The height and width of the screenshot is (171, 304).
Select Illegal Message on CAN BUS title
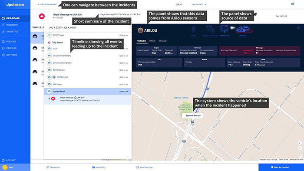(x=67, y=14)
